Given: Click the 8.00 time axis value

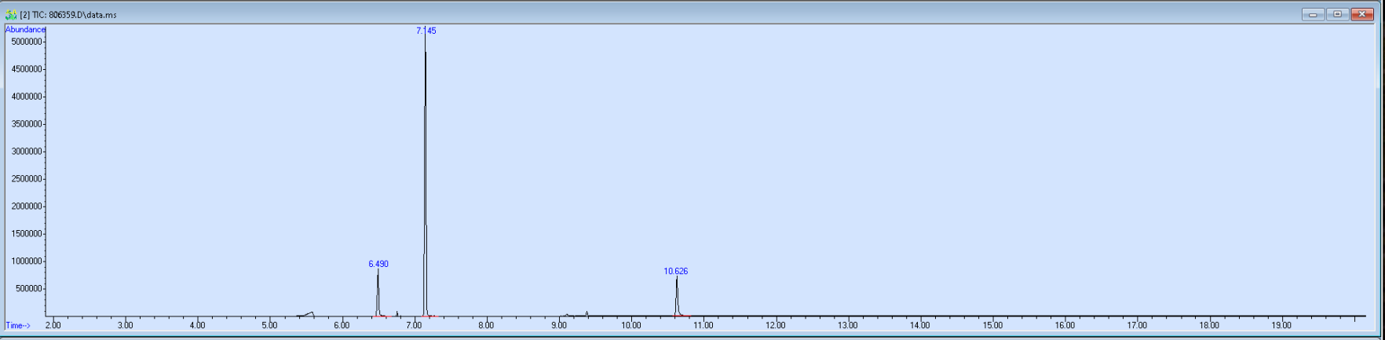Looking at the screenshot, I should tap(486, 325).
